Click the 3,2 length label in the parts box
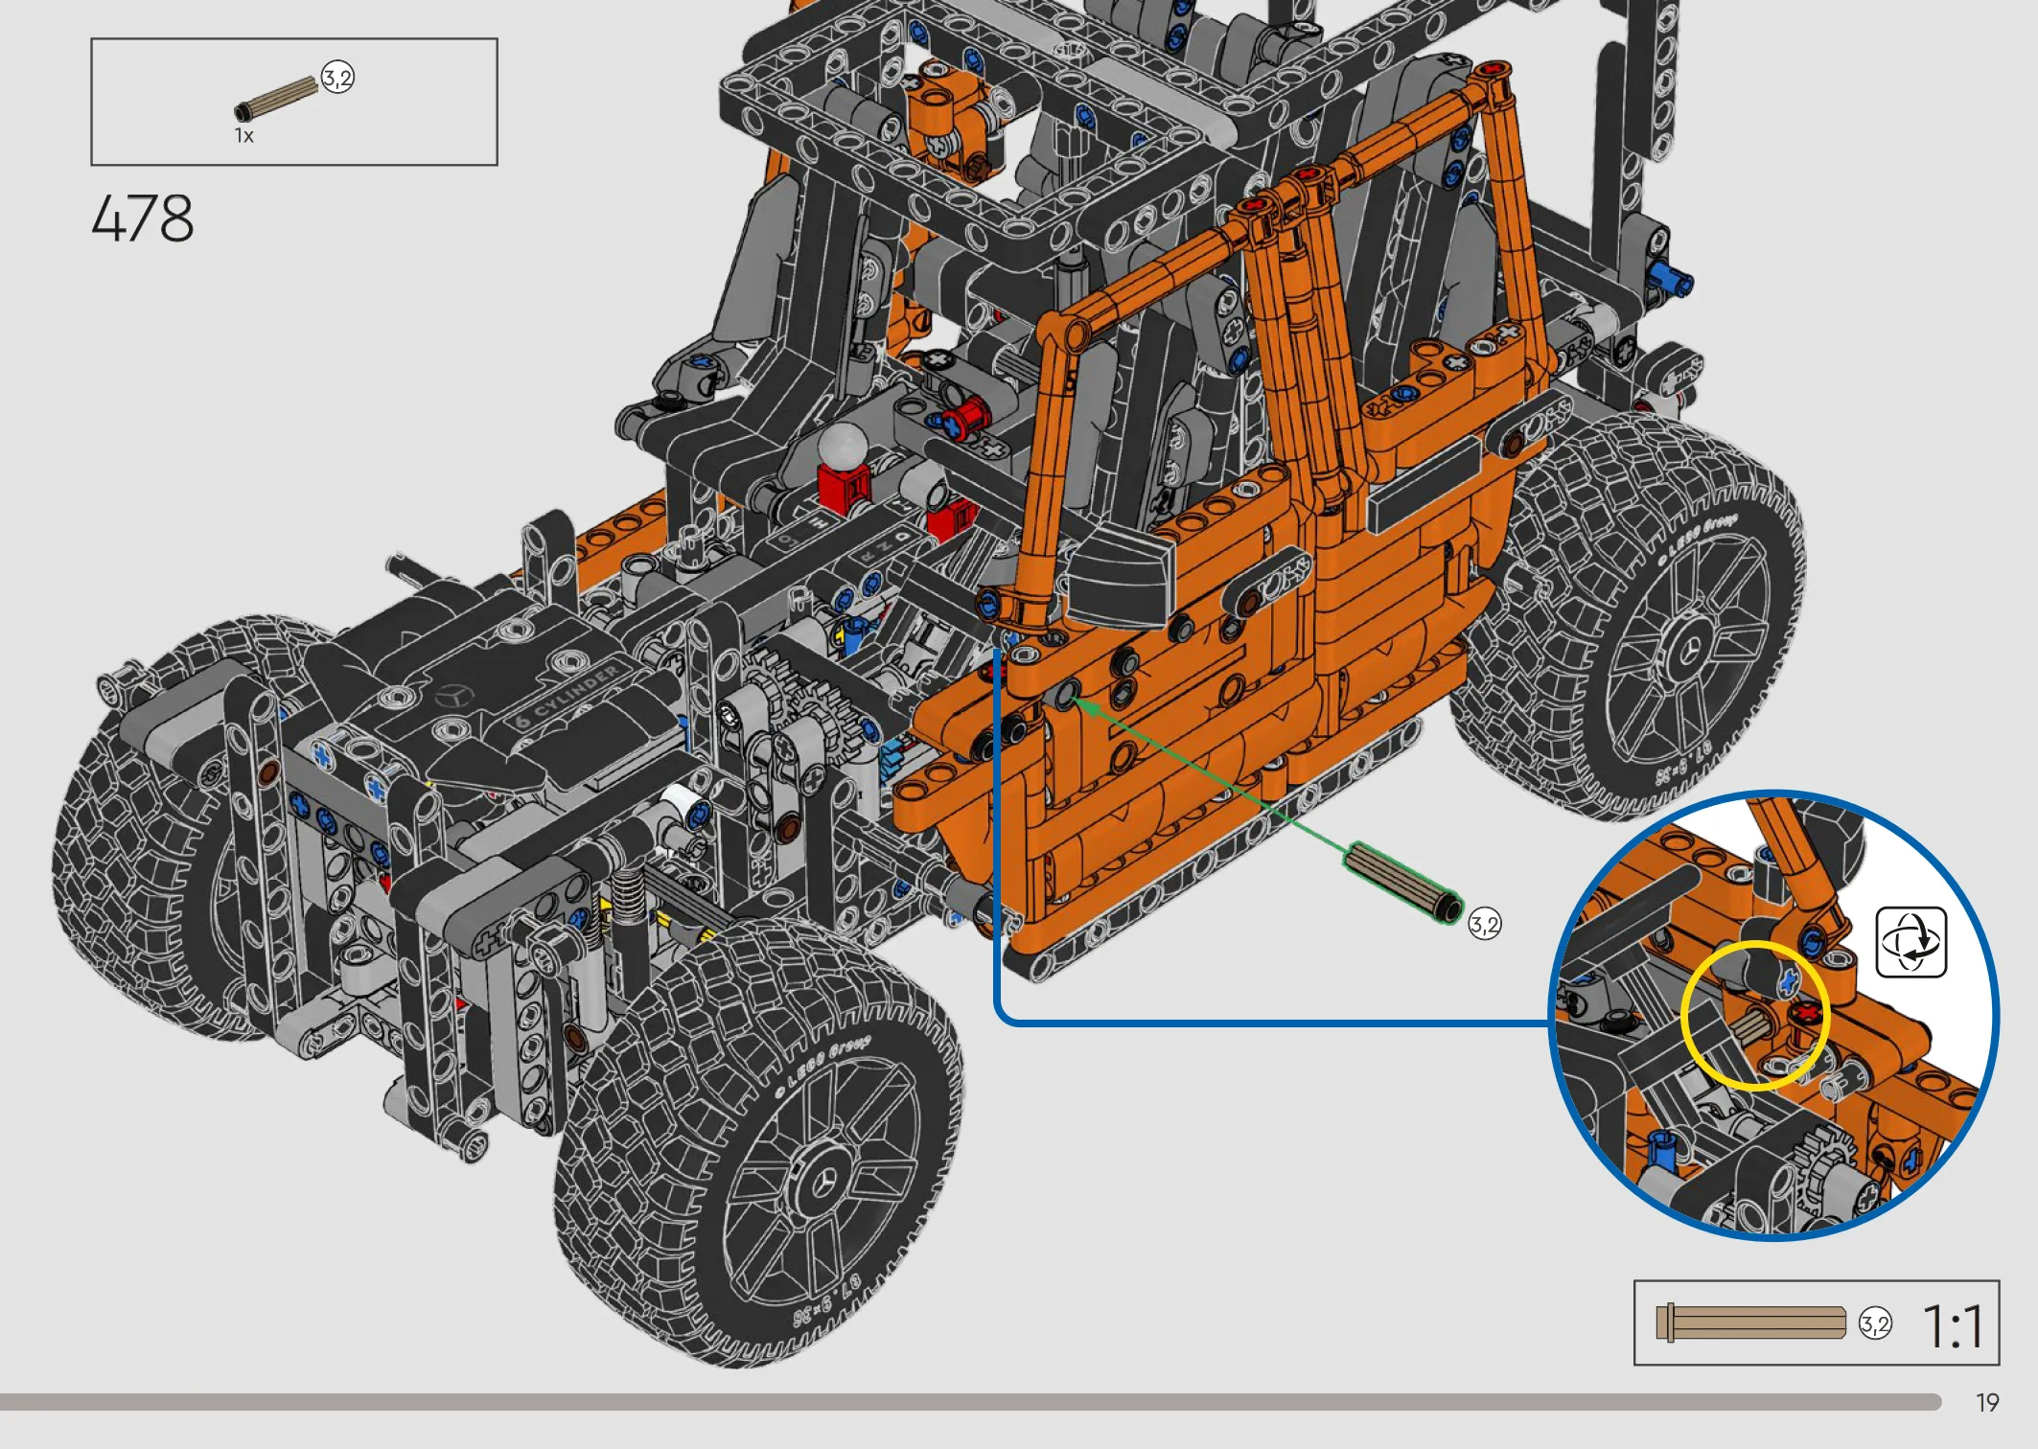2038x1449 pixels. click(337, 77)
